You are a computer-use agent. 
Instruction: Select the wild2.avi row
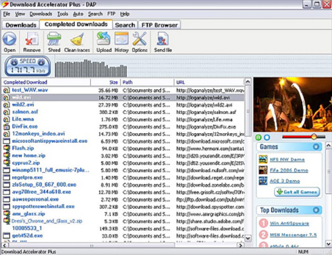point(123,105)
